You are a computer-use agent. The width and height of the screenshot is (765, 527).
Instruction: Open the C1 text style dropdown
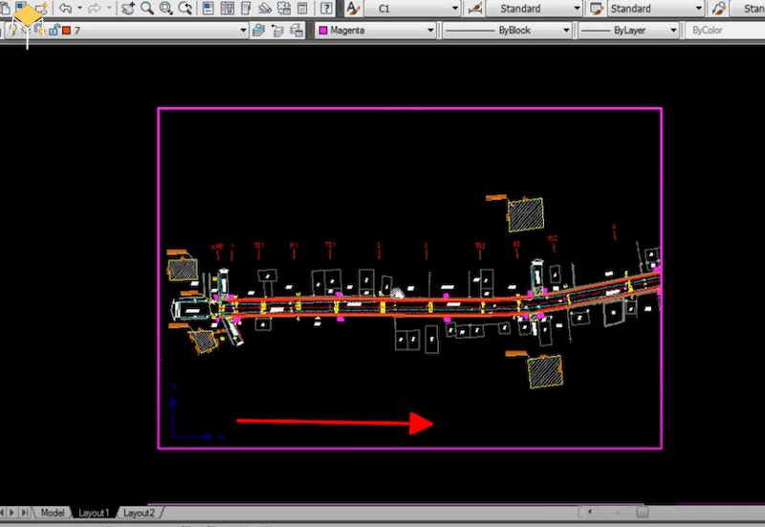pyautogui.click(x=412, y=9)
